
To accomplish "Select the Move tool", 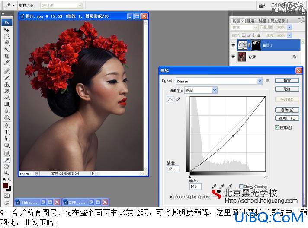I will 6,30.
